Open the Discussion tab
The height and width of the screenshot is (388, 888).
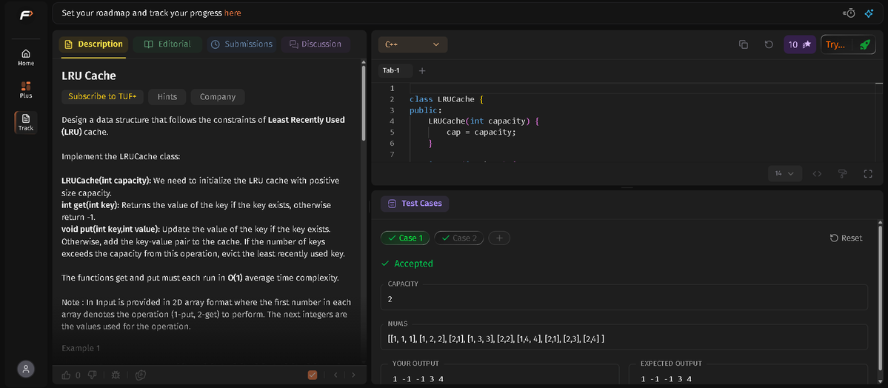(316, 44)
